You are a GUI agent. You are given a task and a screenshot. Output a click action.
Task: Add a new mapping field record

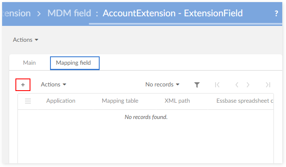(x=23, y=85)
